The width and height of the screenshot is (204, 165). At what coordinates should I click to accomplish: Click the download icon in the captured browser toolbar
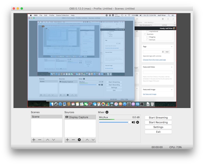pyautogui.click(x=163, y=19)
